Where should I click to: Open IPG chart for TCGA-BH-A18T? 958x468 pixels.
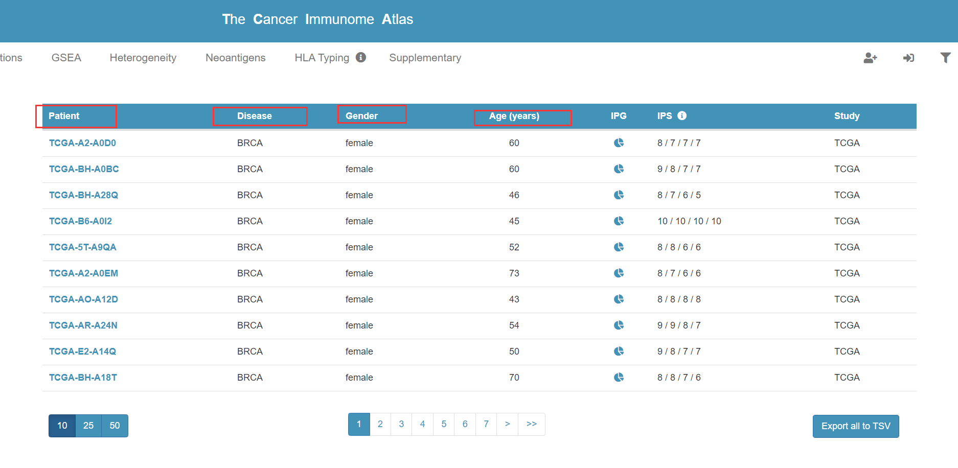pyautogui.click(x=619, y=377)
